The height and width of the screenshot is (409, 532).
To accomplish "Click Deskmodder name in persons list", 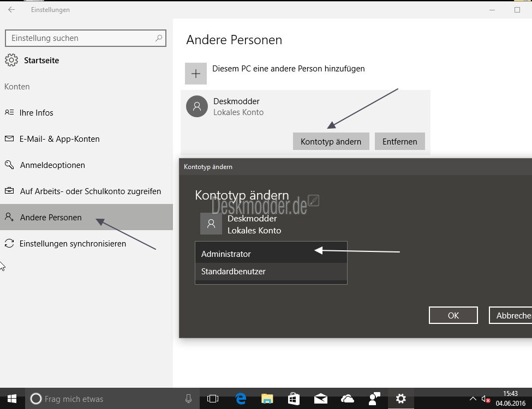I will coord(236,101).
